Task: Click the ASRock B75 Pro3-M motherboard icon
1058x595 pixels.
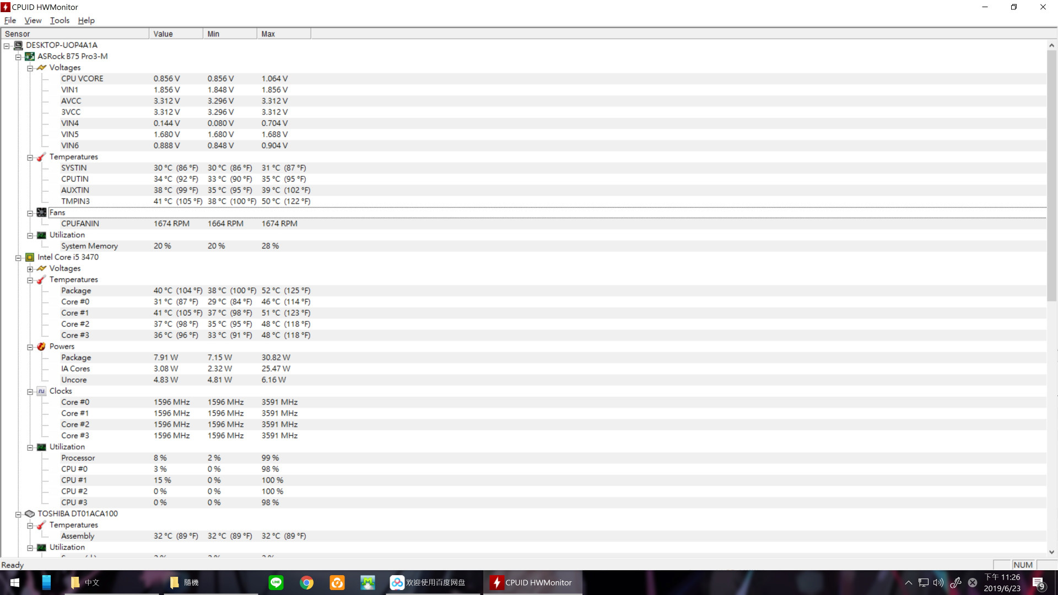Action: (x=30, y=56)
